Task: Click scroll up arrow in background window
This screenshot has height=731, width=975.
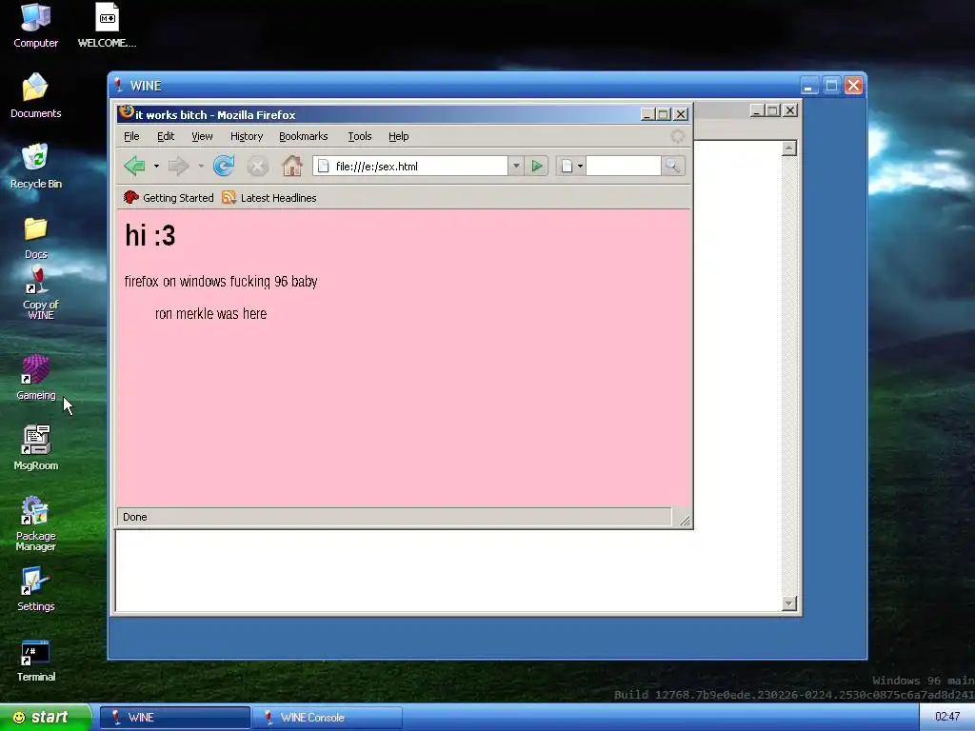Action: pos(789,148)
